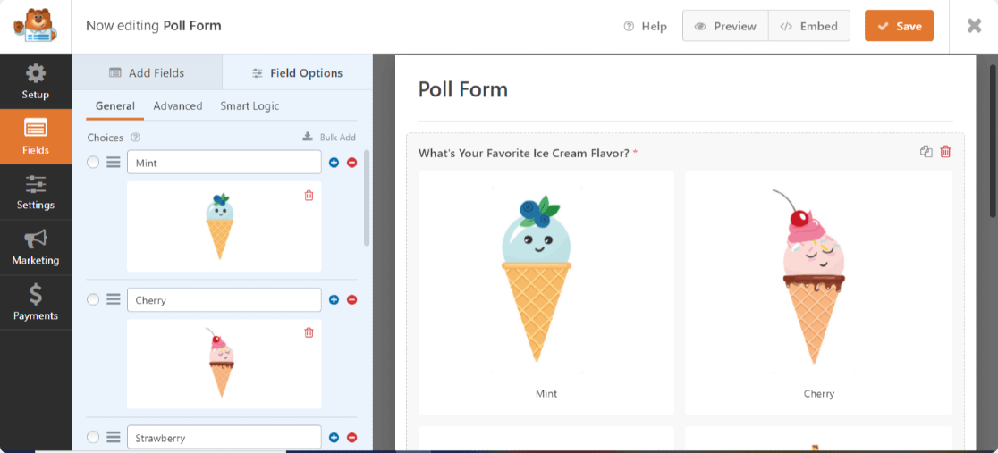Viewport: 998px width, 453px height.
Task: Click Bulk Add link
Action: tap(329, 138)
